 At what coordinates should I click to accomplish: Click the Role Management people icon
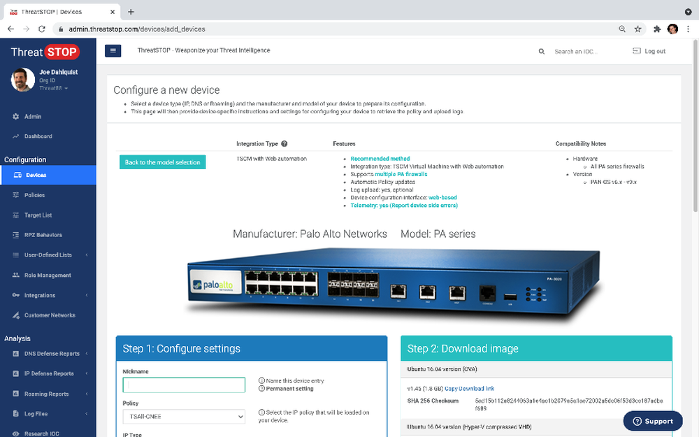tap(15, 275)
